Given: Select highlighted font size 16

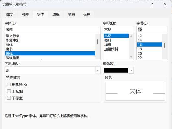Looking at the screenshot, I should [x=150, y=45].
